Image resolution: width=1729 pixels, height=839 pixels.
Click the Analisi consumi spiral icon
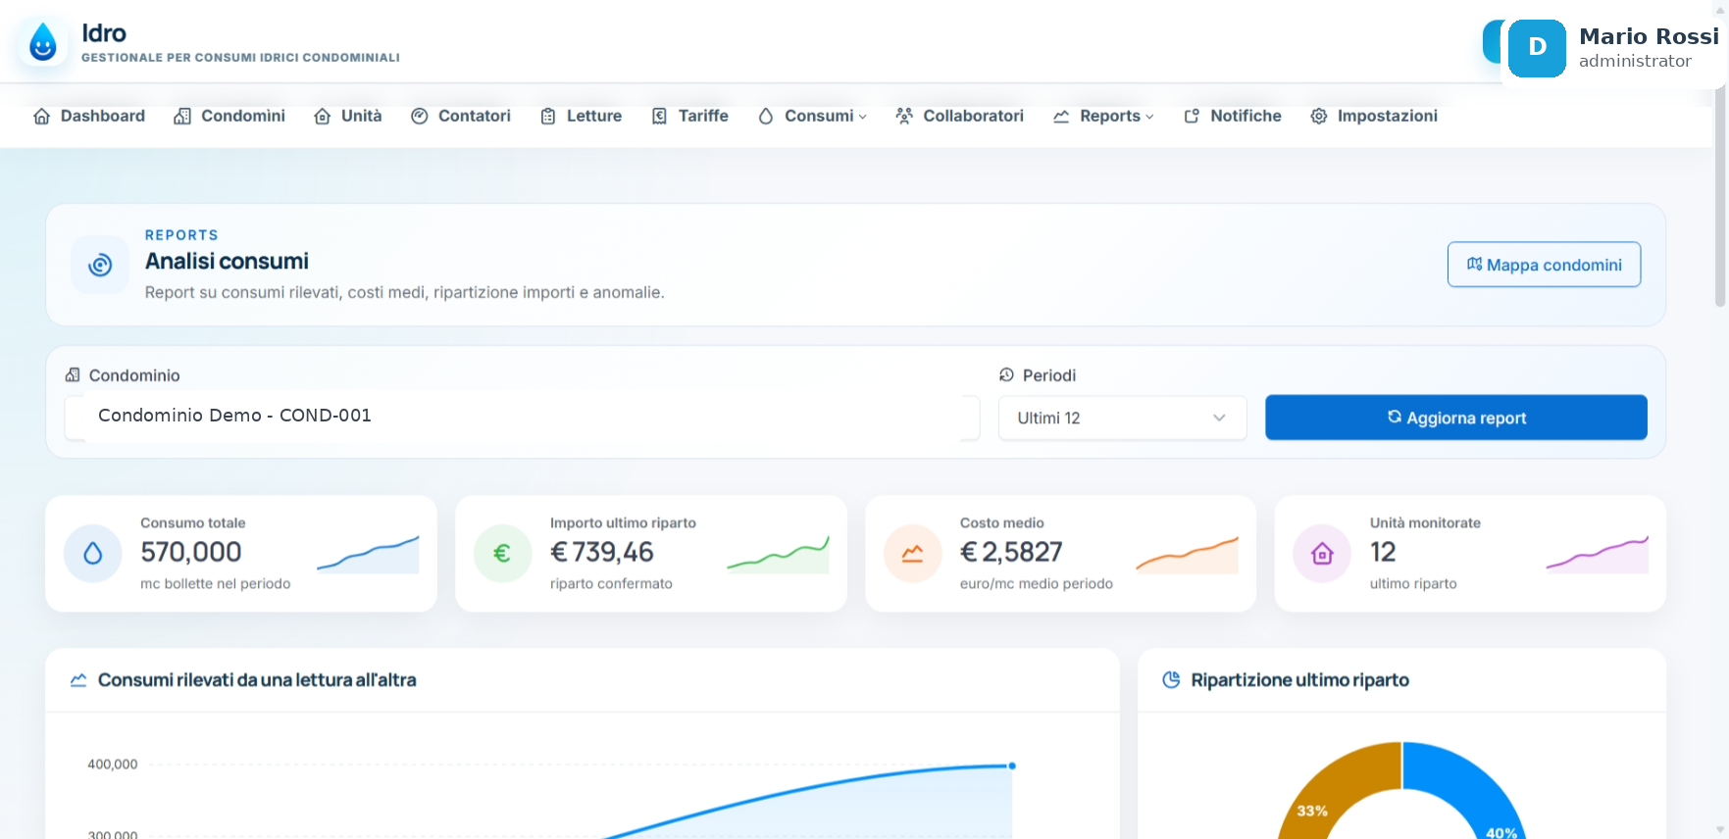100,265
